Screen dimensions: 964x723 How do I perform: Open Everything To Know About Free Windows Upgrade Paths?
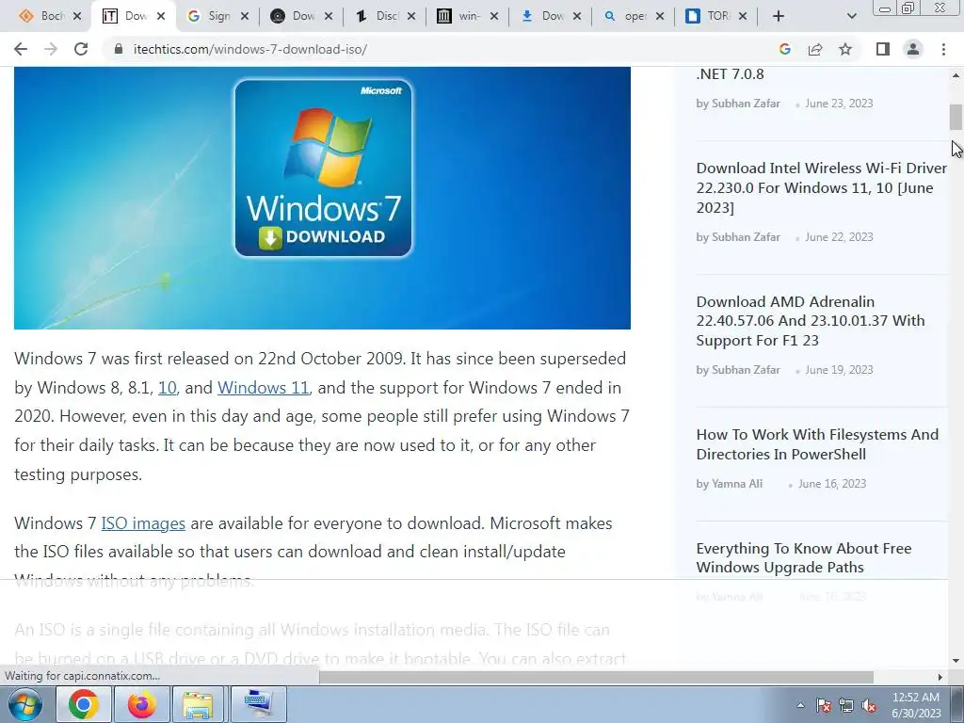804,557
